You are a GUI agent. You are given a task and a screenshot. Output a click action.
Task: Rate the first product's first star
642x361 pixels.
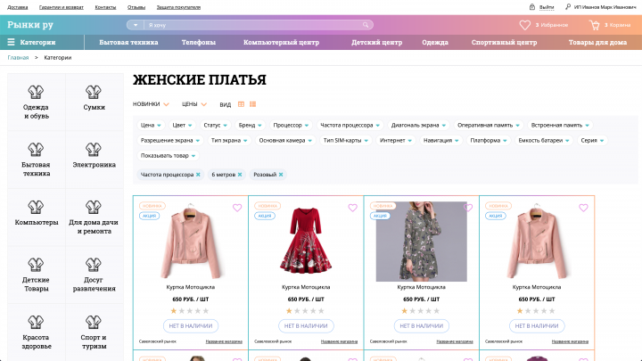(x=174, y=311)
